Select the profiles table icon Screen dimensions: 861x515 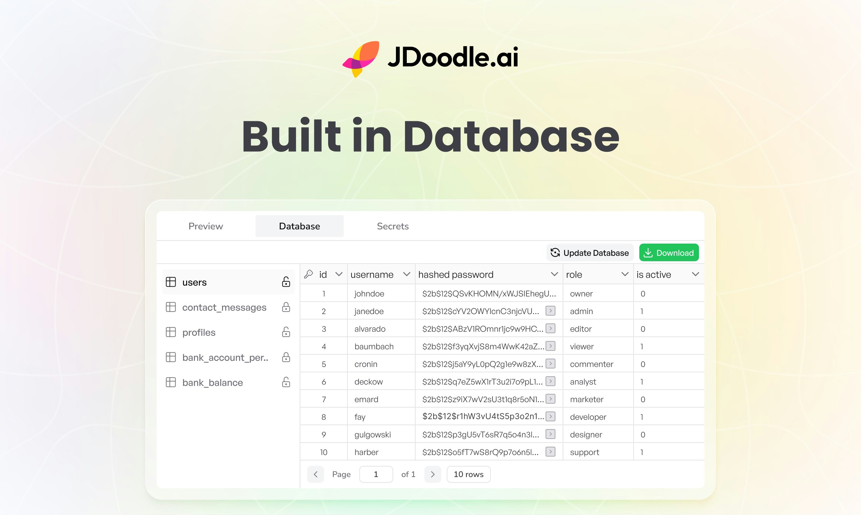171,332
